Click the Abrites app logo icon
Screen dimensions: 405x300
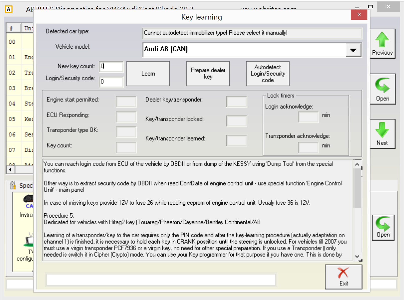(9, 9)
